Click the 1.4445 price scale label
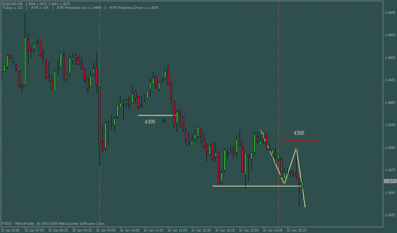 [x=390, y=13]
